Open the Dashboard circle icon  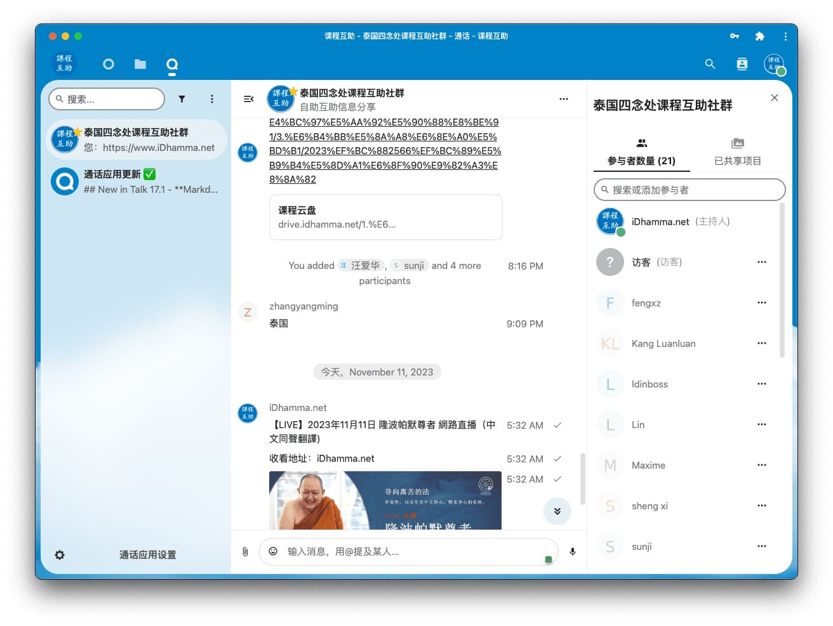point(109,64)
